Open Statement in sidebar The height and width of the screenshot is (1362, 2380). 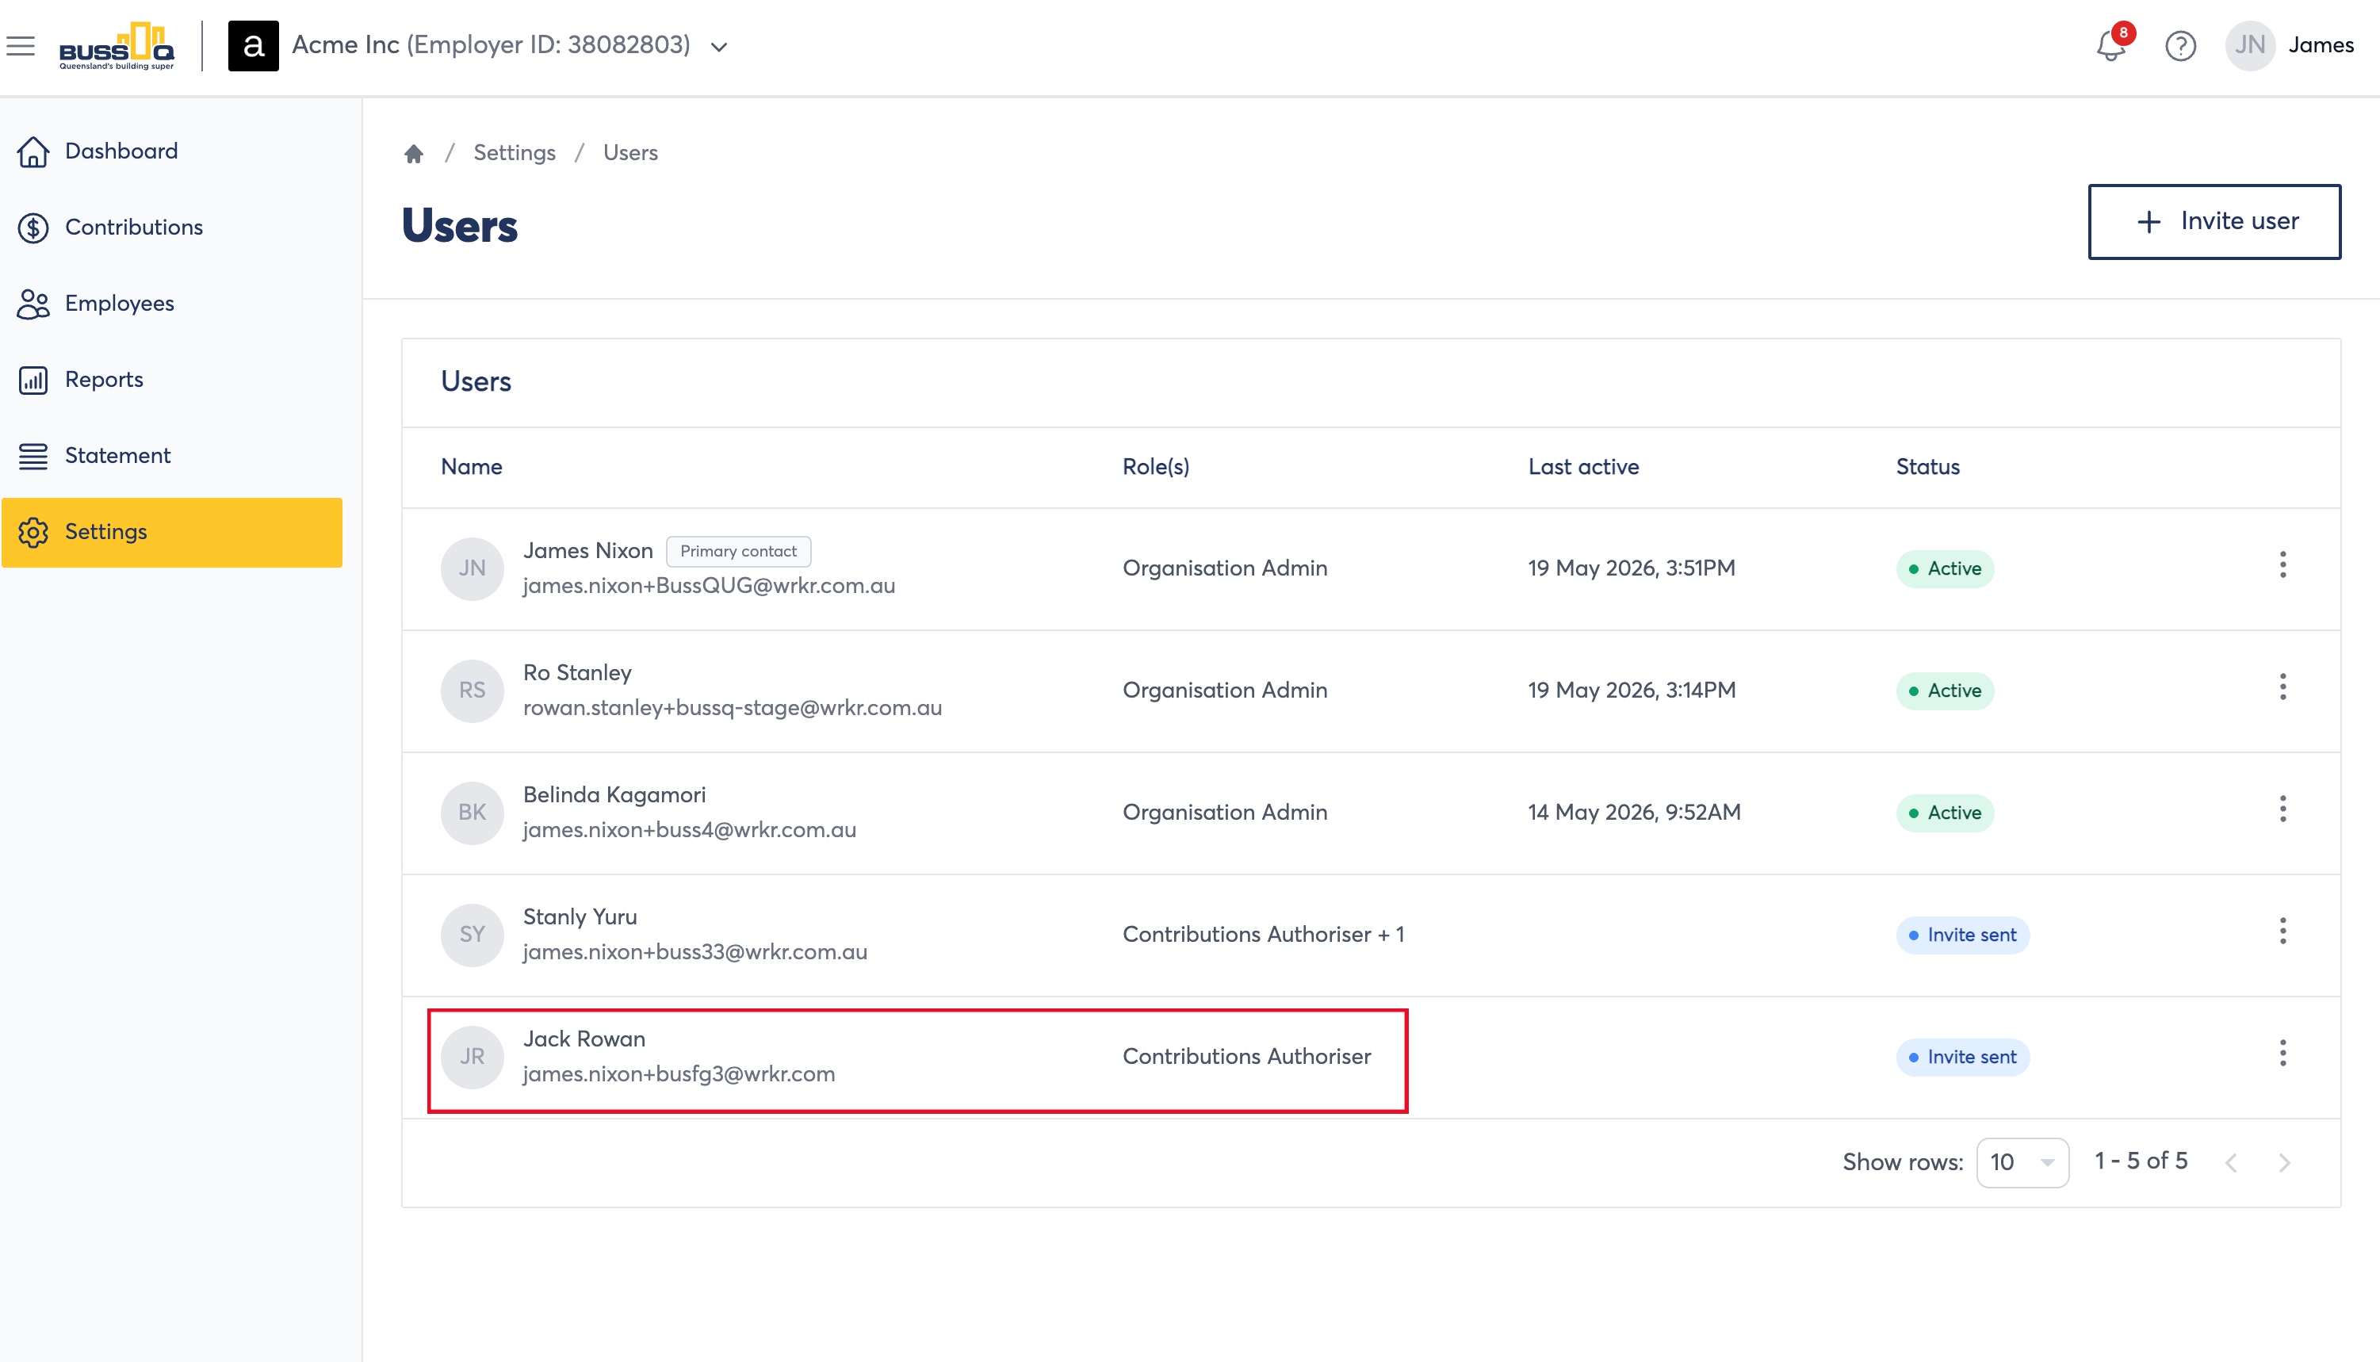coord(172,456)
